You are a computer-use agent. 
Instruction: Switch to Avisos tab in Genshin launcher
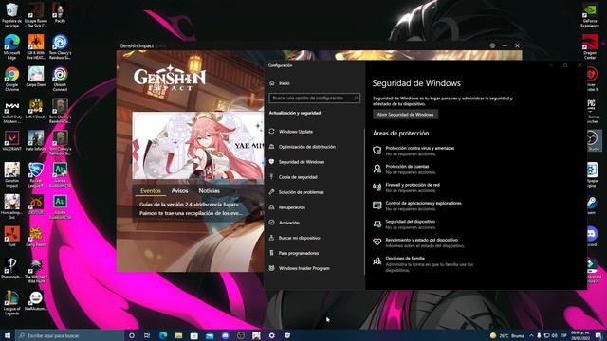(x=179, y=191)
